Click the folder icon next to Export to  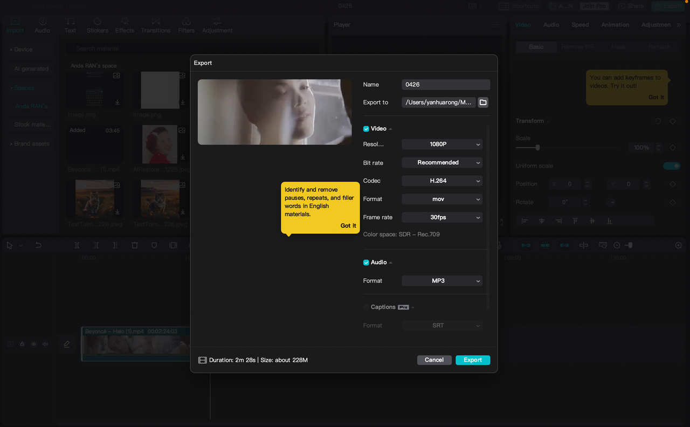pyautogui.click(x=482, y=102)
